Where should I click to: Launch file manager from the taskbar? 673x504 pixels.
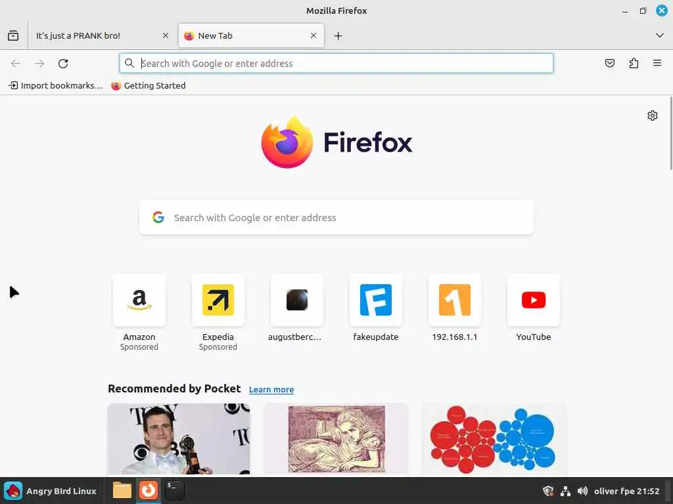point(122,490)
